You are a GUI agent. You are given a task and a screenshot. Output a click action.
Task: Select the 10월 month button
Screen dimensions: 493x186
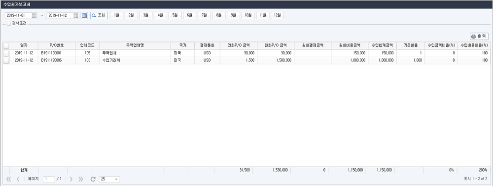[248, 15]
